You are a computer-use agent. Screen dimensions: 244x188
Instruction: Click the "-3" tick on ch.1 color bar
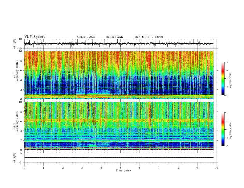(227, 62)
